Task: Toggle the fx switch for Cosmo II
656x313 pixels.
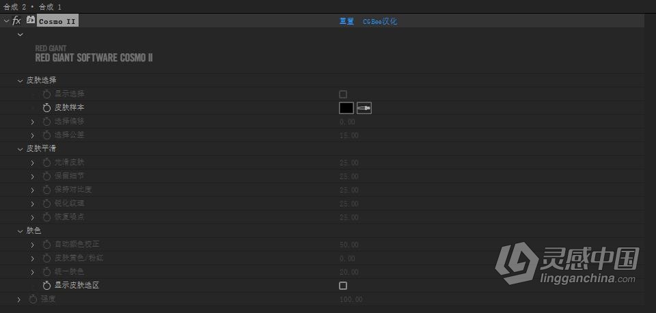Action: pos(16,21)
